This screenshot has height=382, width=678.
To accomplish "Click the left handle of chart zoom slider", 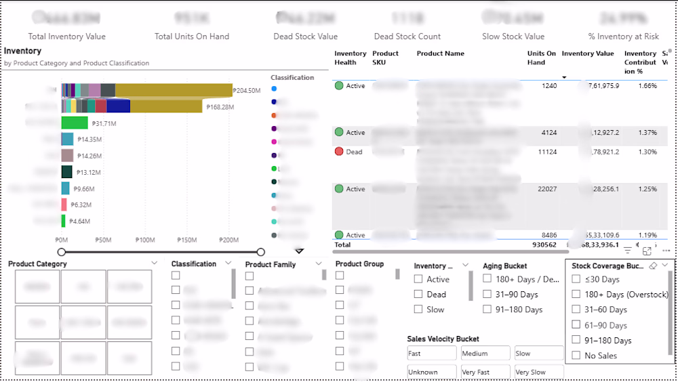I will [62, 252].
